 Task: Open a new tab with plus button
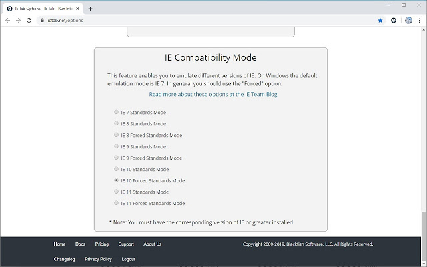91,9
